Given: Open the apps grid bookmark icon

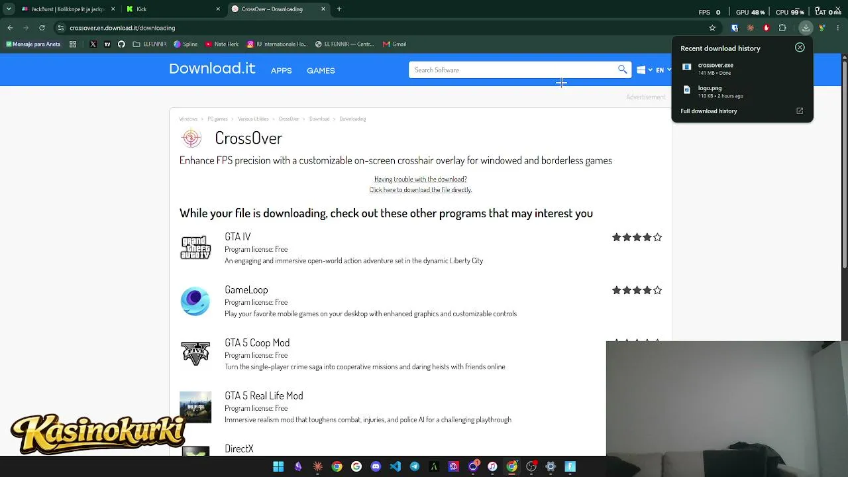Looking at the screenshot, I should (x=73, y=44).
